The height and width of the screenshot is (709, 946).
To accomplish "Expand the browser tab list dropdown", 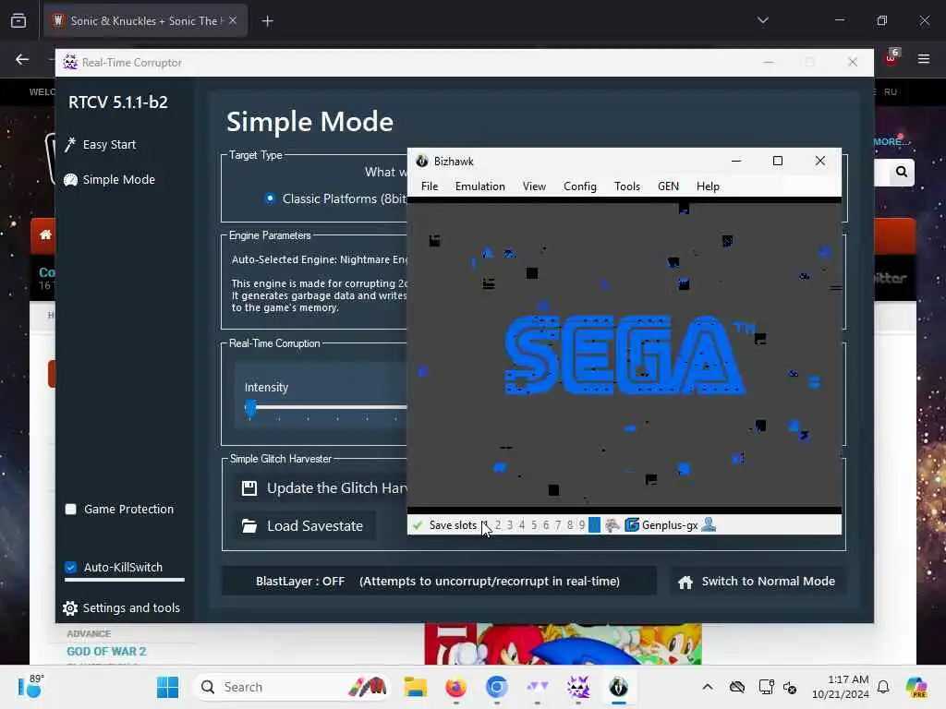I will pyautogui.click(x=763, y=20).
